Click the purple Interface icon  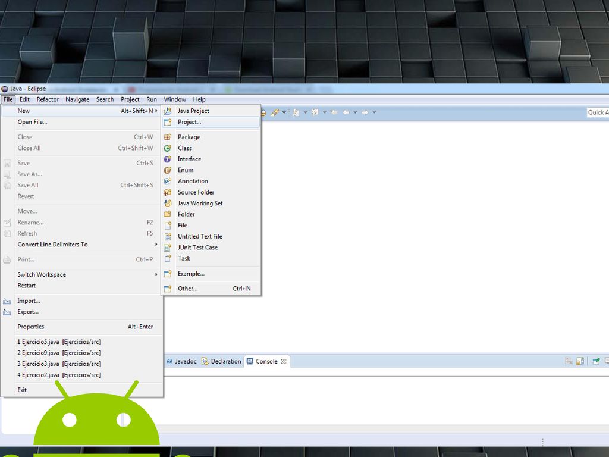(x=168, y=159)
